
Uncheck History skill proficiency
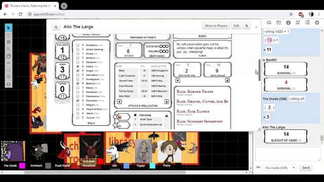click(x=77, y=66)
